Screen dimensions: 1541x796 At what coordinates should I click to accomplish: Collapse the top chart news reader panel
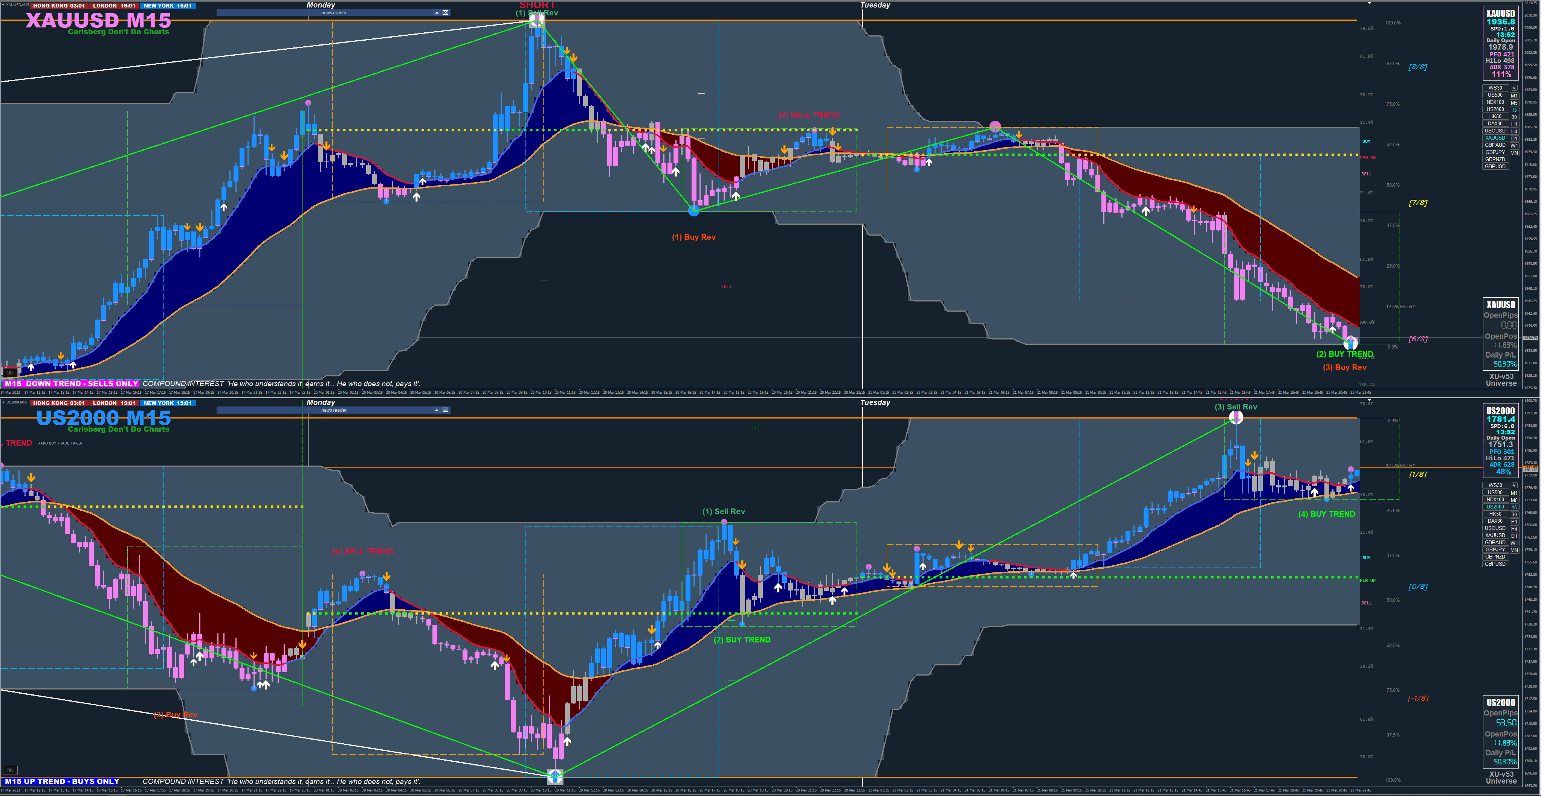437,12
